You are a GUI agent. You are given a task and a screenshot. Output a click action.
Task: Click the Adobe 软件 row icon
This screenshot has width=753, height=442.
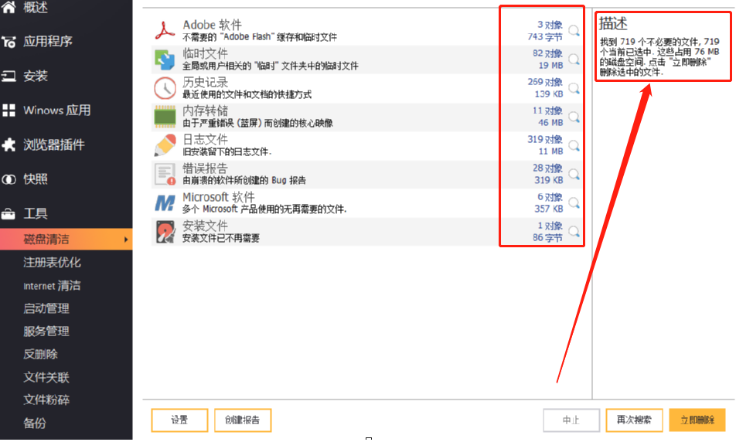tap(165, 31)
